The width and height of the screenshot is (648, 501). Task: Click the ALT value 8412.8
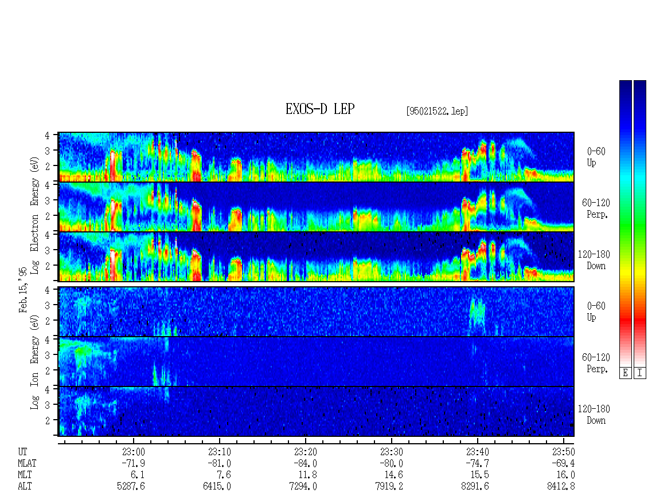pyautogui.click(x=561, y=487)
